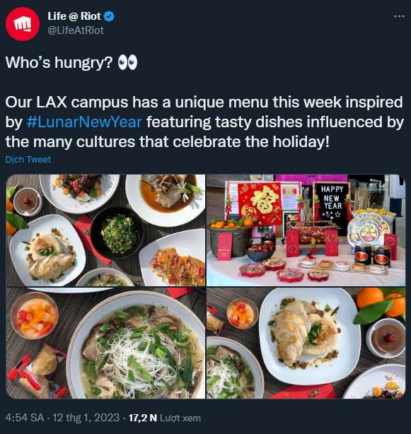
Task: Click the eyes emoji in the tweet
Action: click(x=127, y=62)
